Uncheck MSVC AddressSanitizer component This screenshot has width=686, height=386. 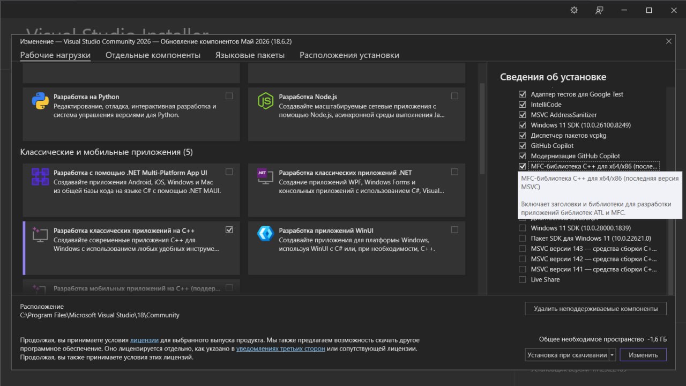point(523,115)
